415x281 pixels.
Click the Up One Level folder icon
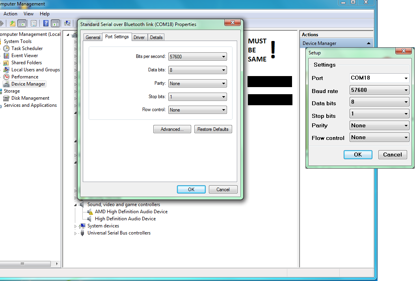13,24
